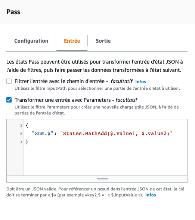Select the Entrée tab
This screenshot has width=195, height=220.
[72, 41]
